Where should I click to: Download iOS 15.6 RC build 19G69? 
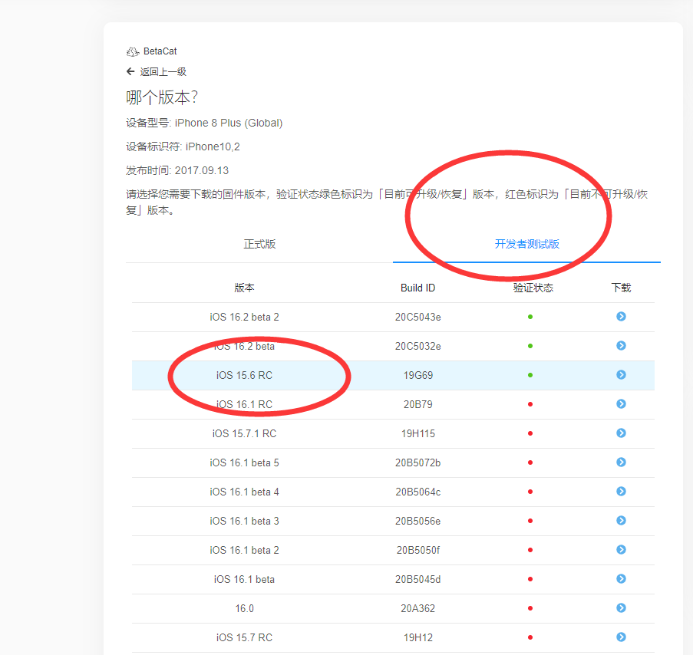(x=621, y=375)
